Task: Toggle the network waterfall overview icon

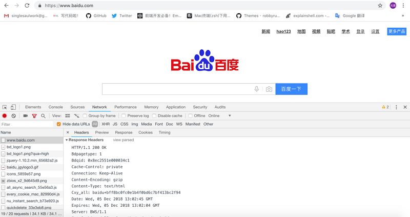Action: [76, 116]
